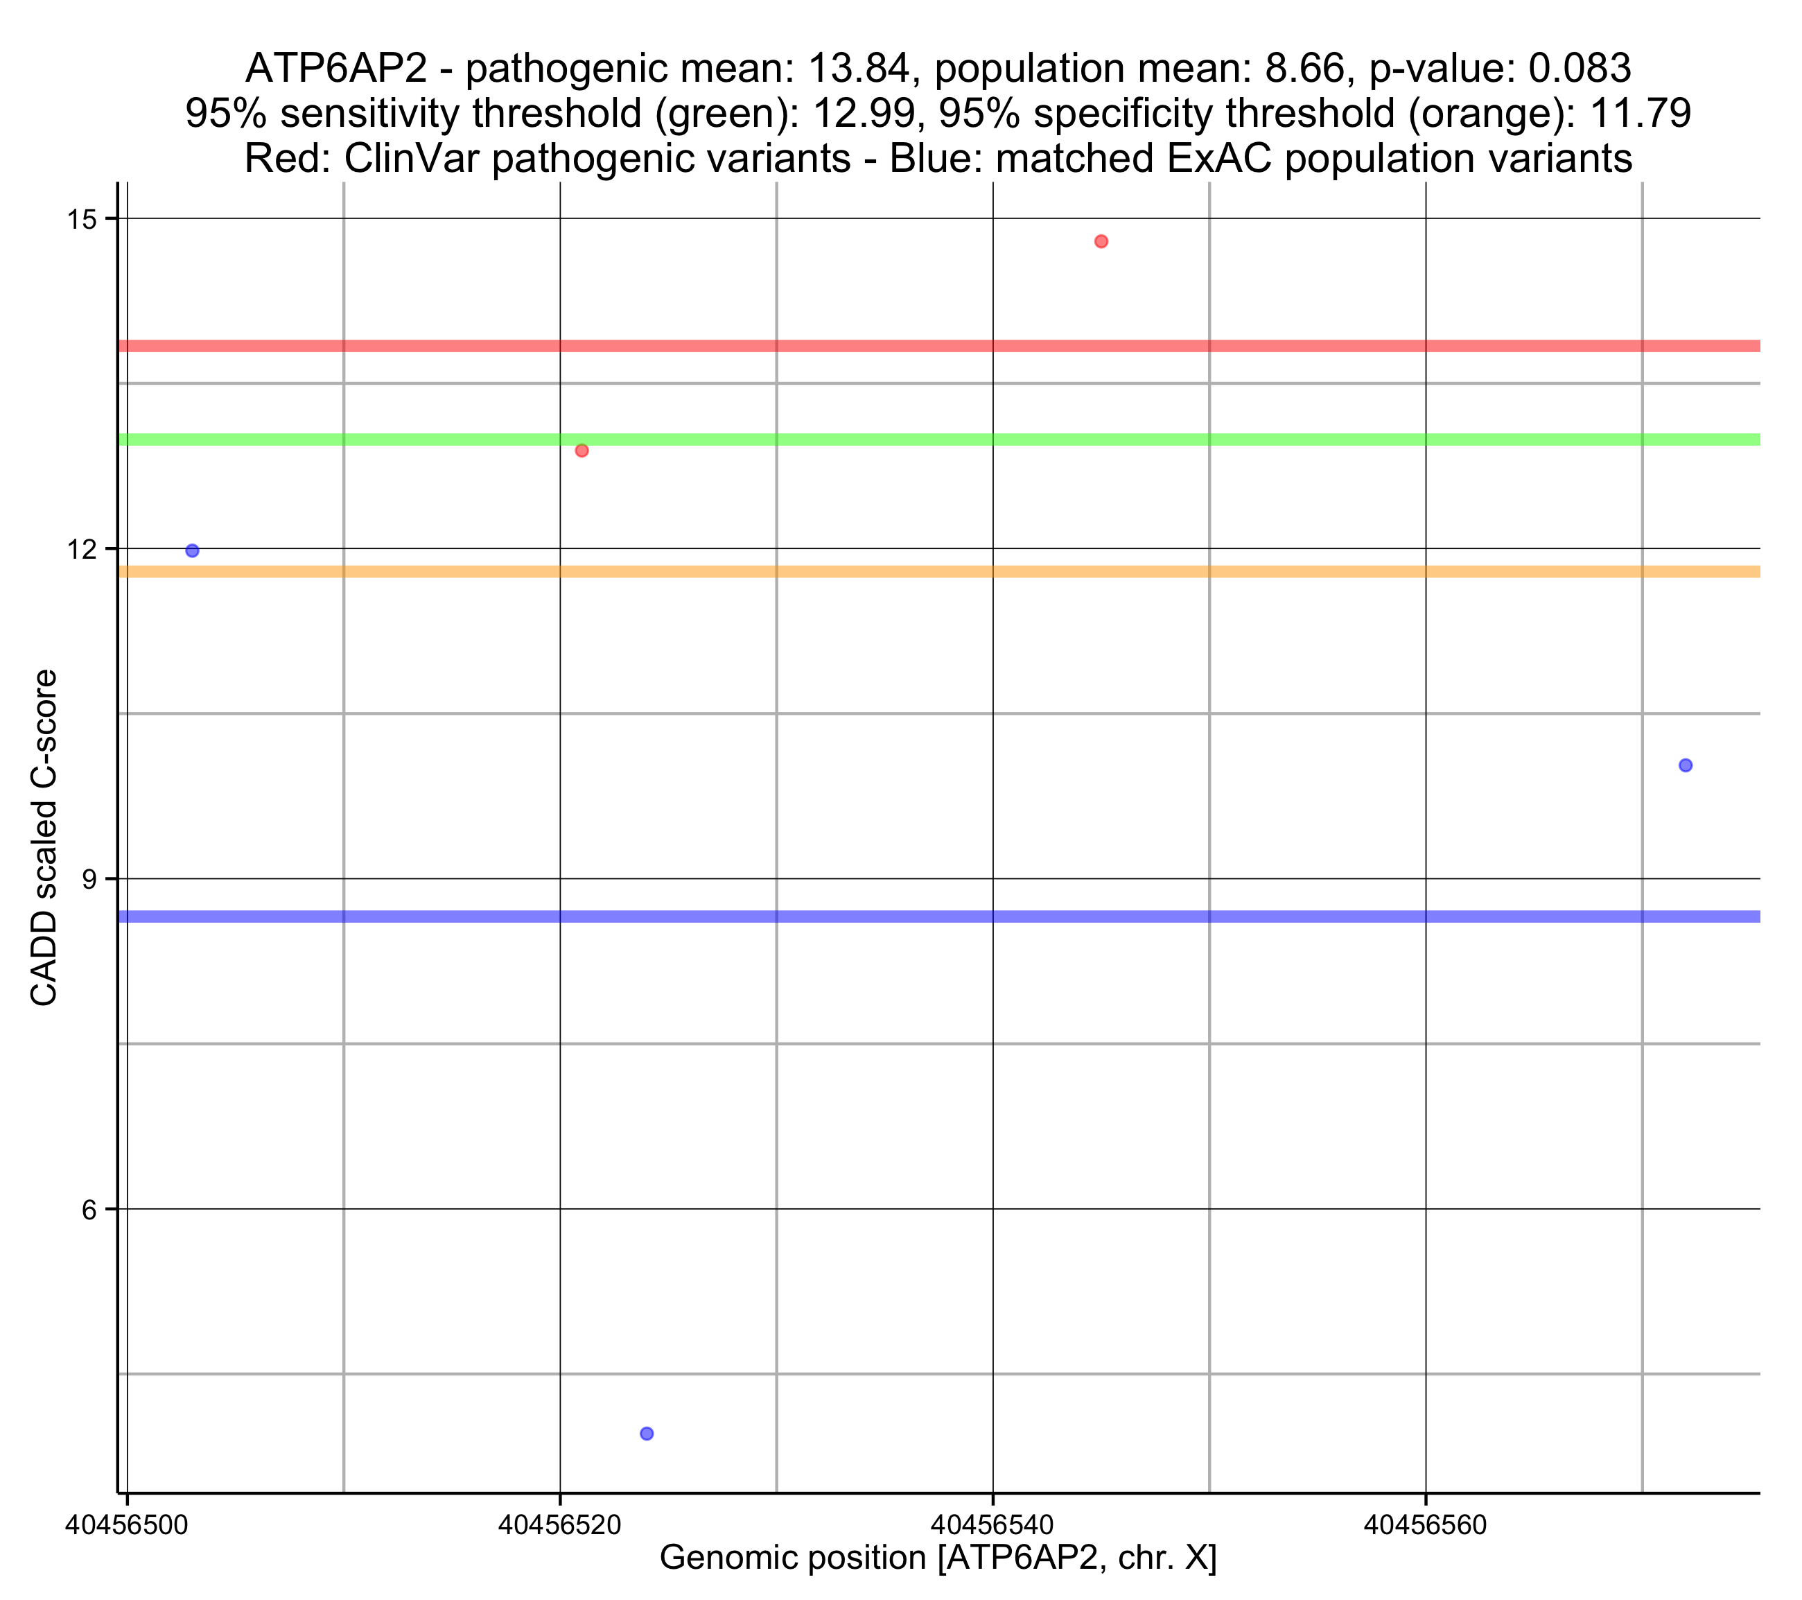Click the ATP6AP2 pathogenic mean title line

point(938,68)
